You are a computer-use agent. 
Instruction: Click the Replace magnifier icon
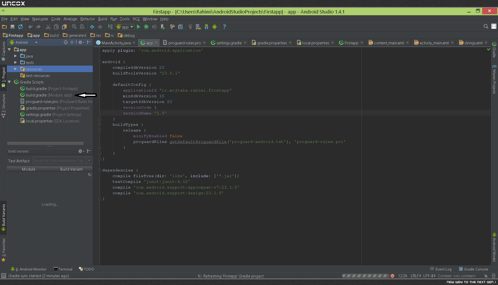pos(82,27)
